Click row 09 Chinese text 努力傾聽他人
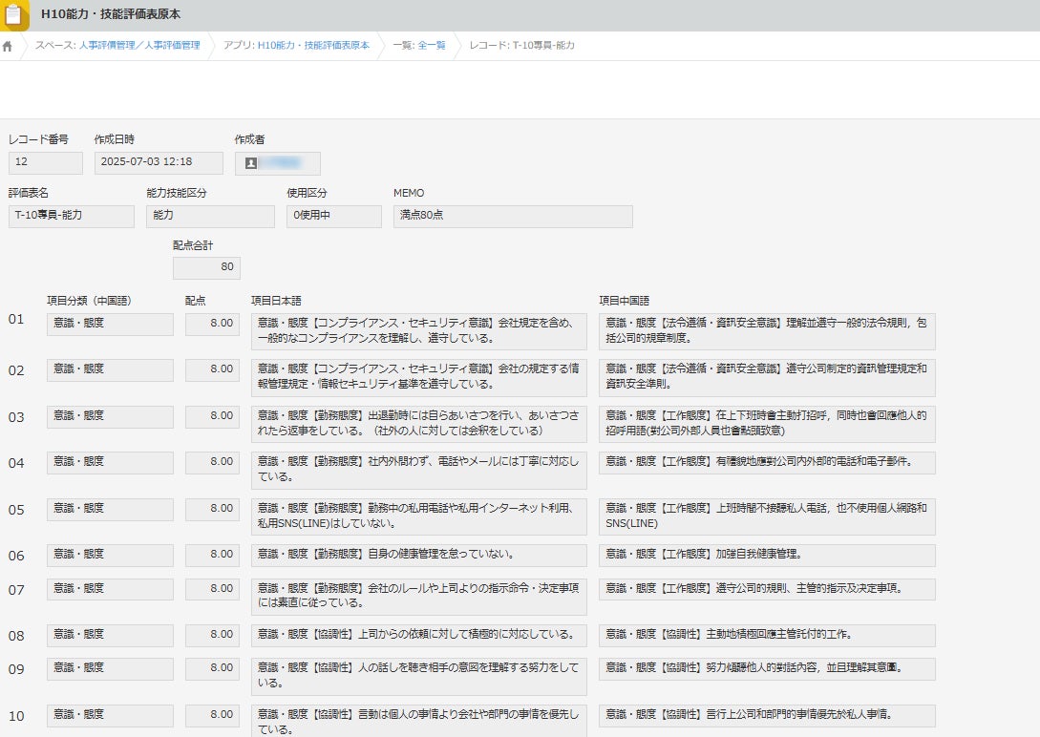The image size is (1040, 737). (767, 668)
